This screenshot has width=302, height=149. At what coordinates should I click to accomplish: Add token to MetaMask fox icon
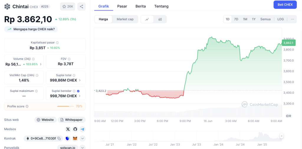(x=75, y=138)
